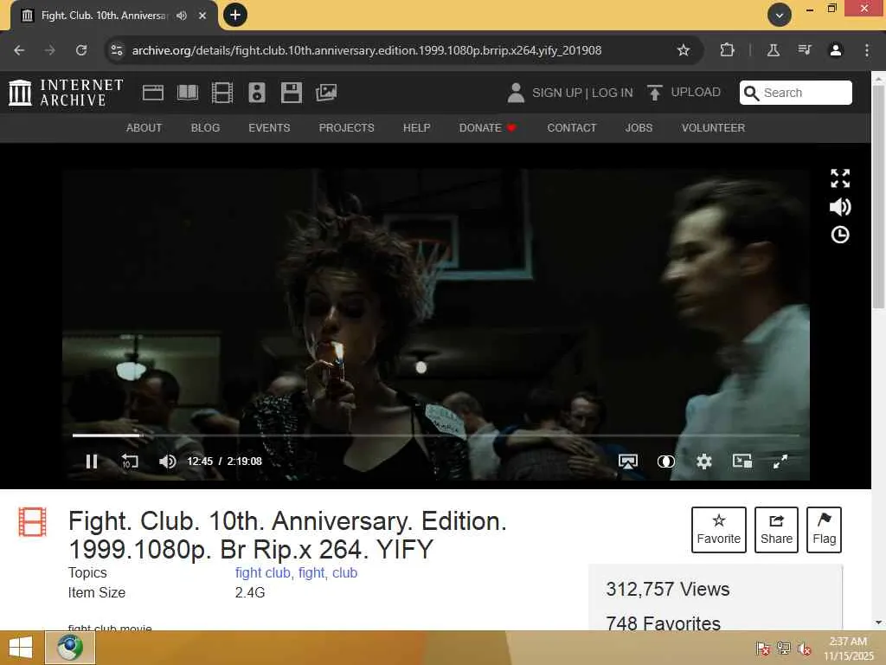Seek on the video progress bar
The image size is (886, 665).
(436, 436)
